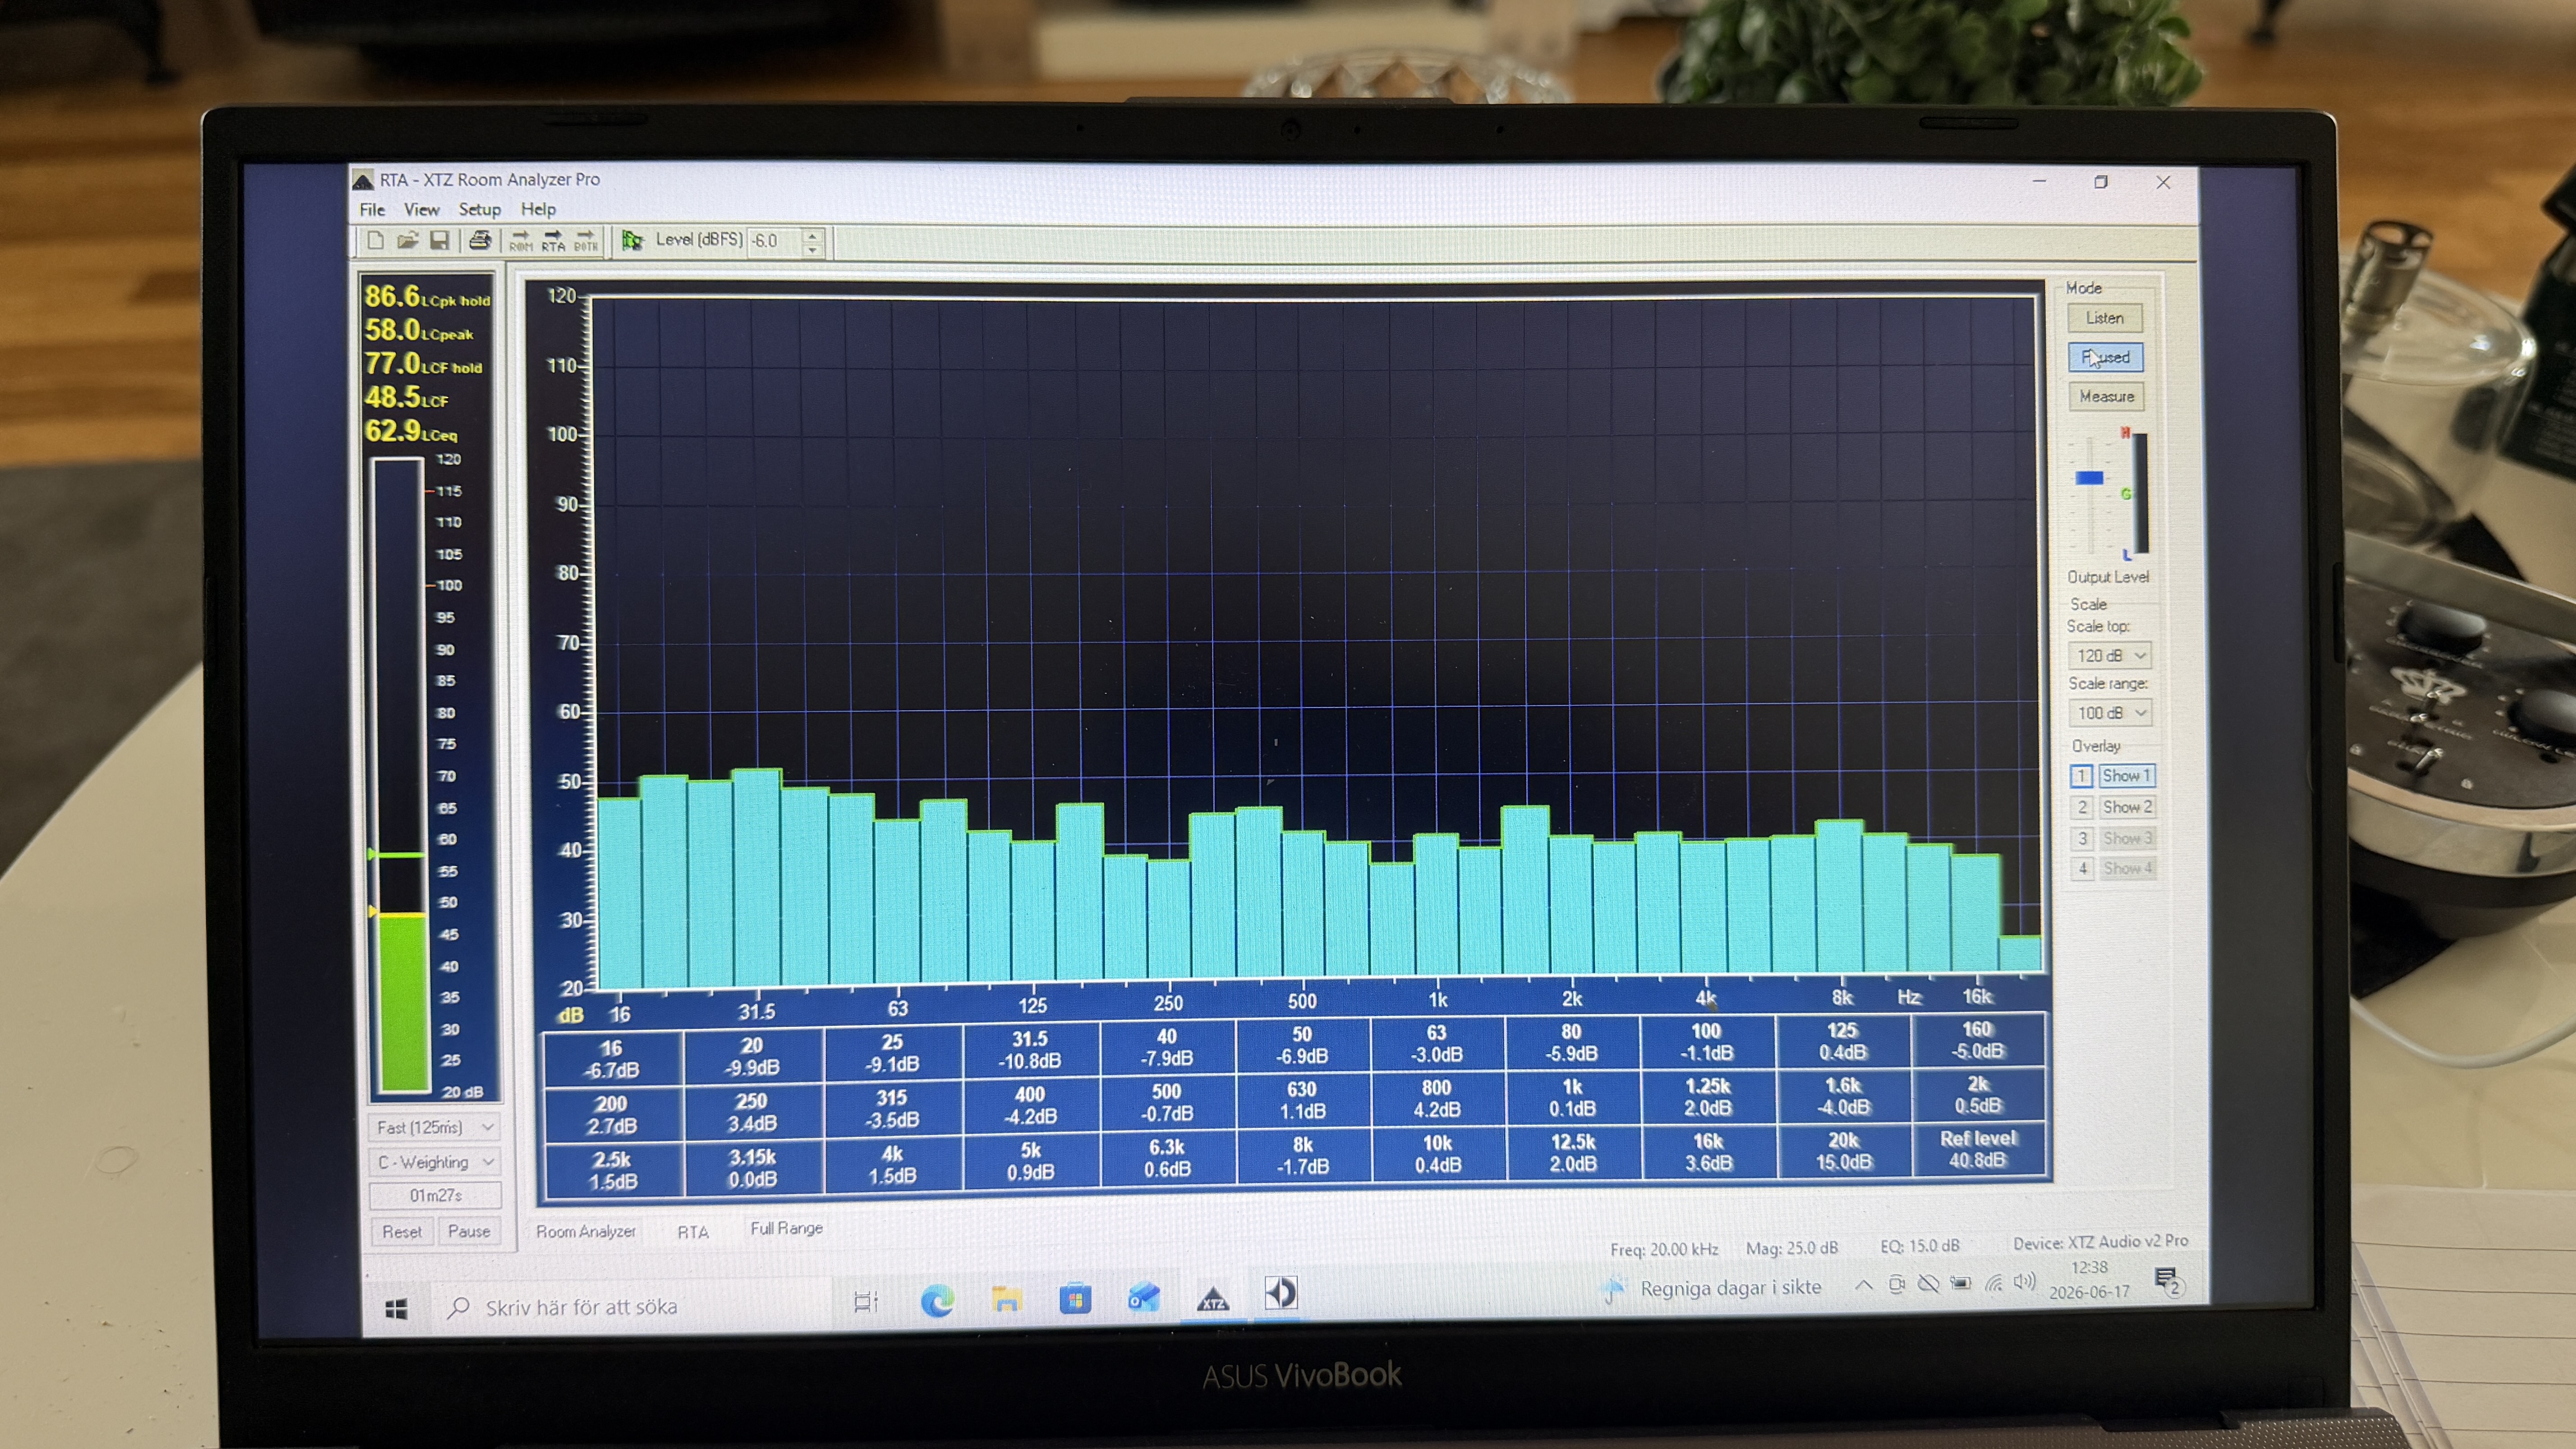Switch to the RTA tab
This screenshot has height=1449, width=2576.
click(693, 1232)
